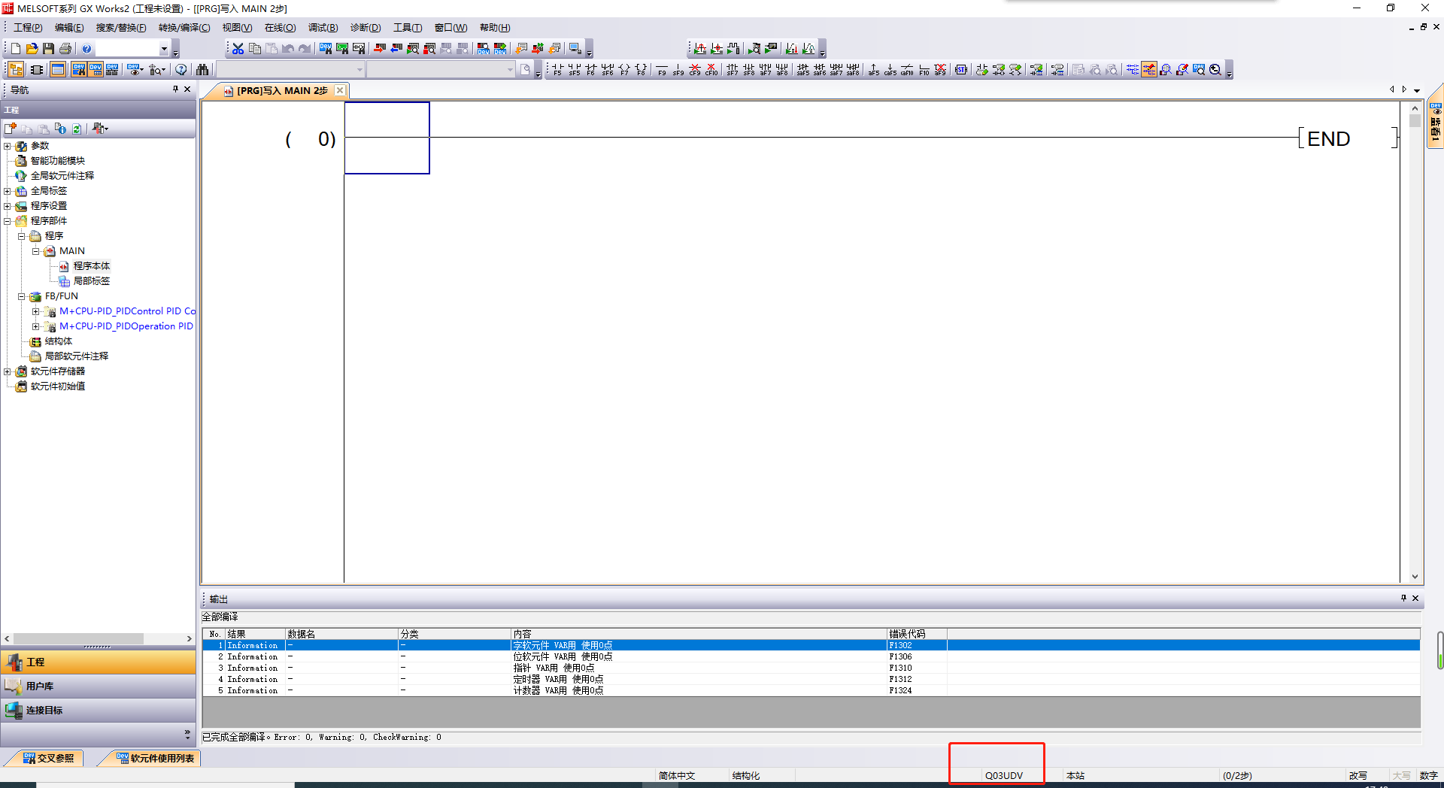Pin the navigation panel with auto-hide pushpin
This screenshot has height=788, width=1444.
coord(175,89)
